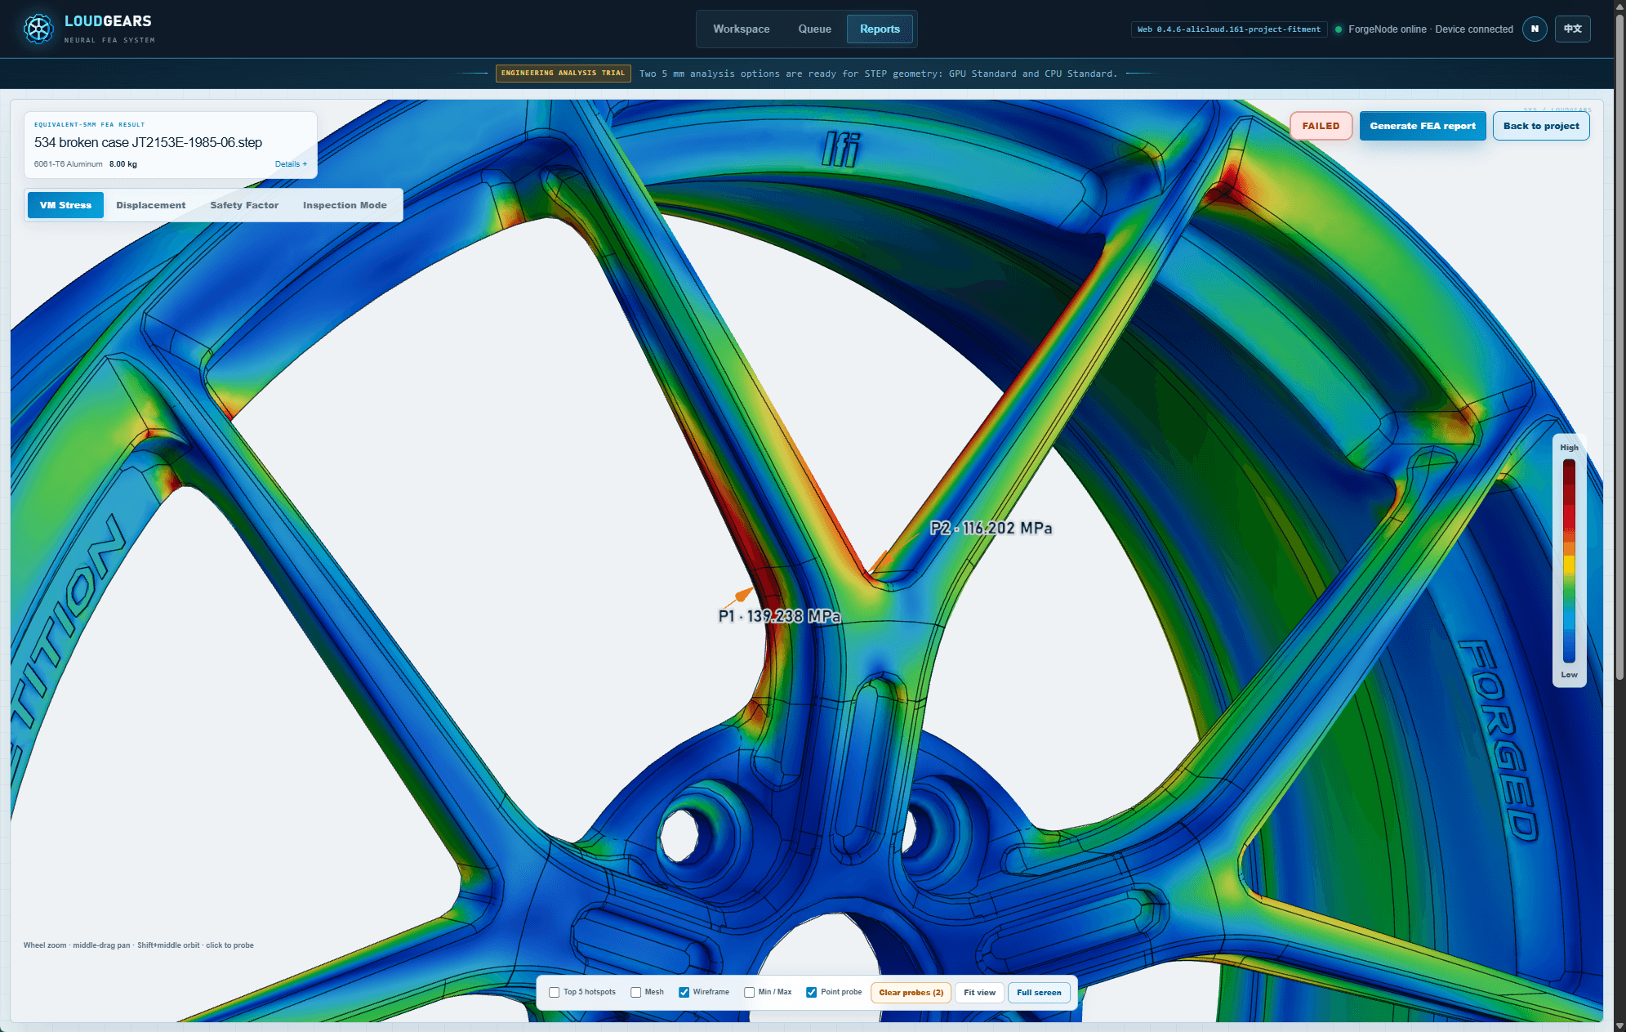The image size is (1626, 1032).
Task: Click the web version badge
Action: tap(1228, 29)
